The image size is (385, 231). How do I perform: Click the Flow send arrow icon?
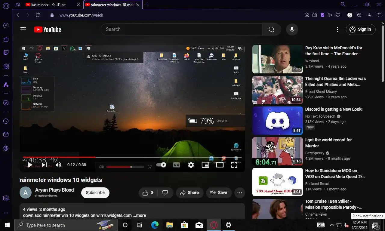[330, 15]
